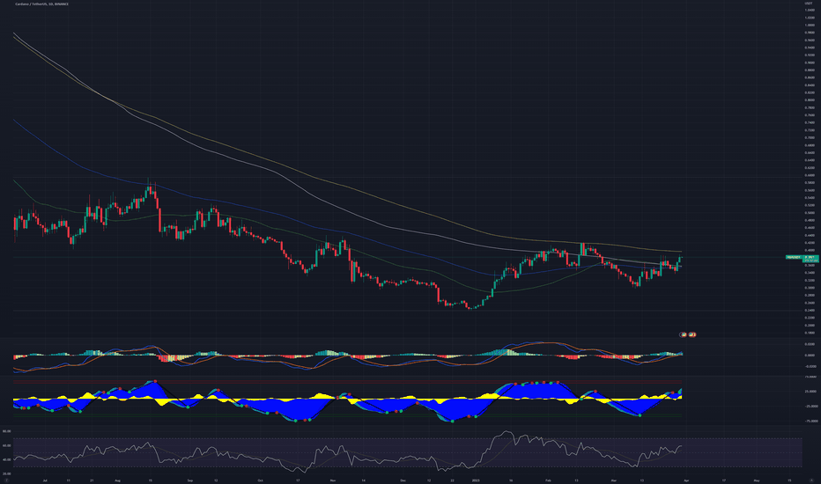The height and width of the screenshot is (484, 821).
Task: Click the icon at the time axis right end
Action: [812, 480]
